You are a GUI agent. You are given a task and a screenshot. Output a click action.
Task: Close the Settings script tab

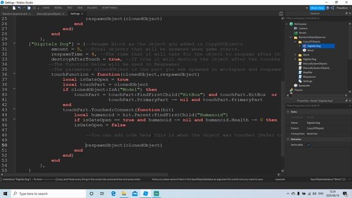coord(82,14)
